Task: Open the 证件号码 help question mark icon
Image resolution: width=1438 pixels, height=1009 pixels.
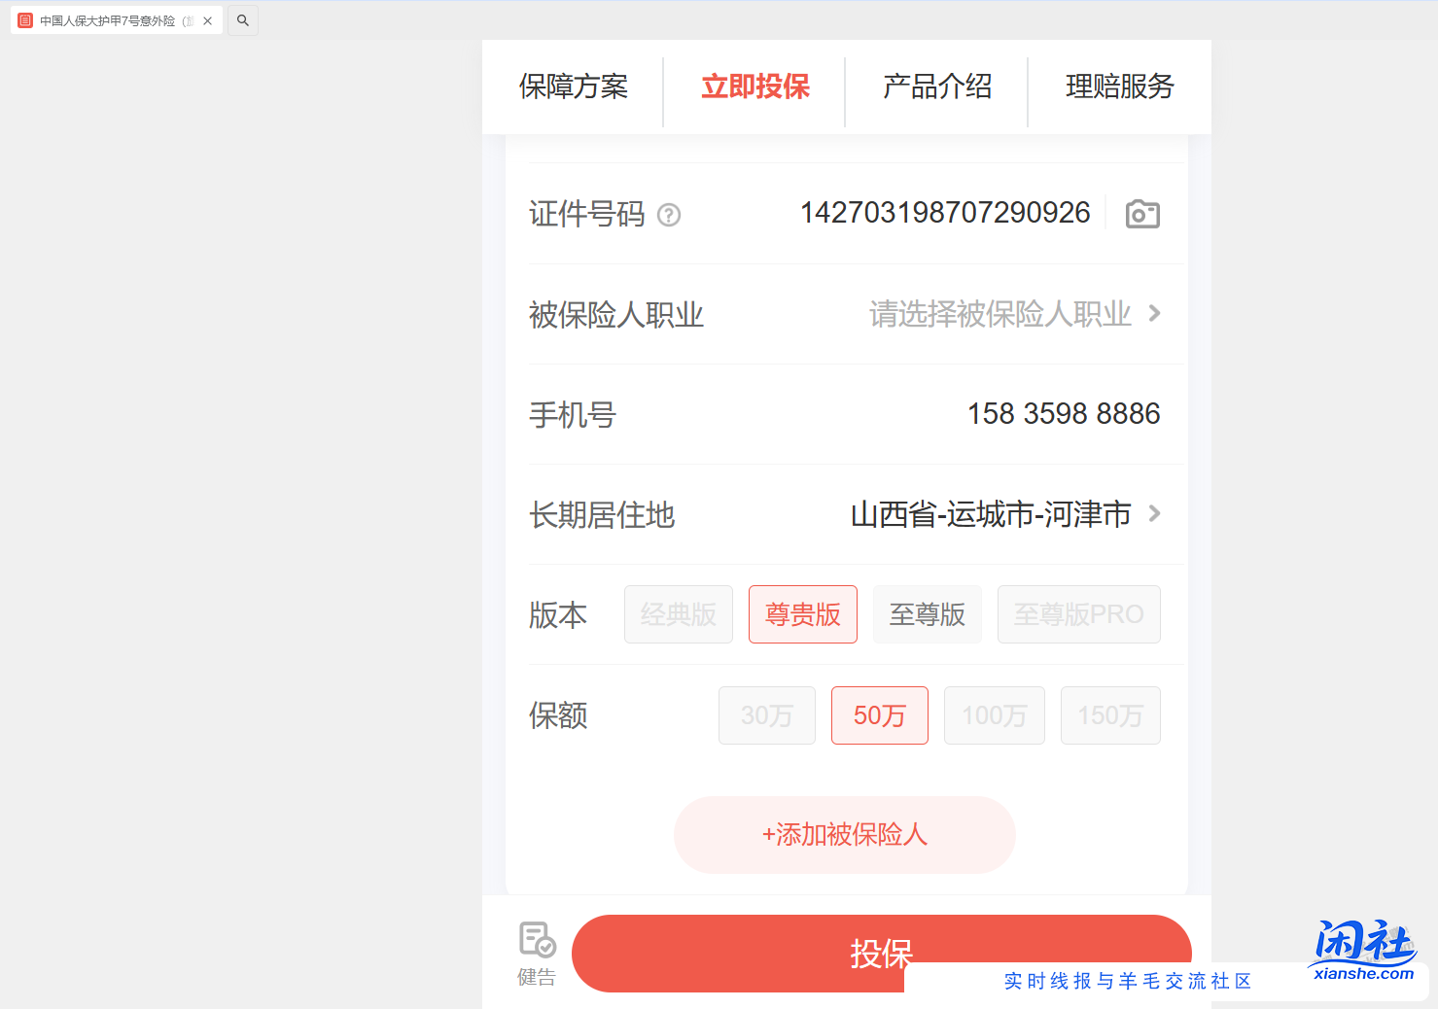Action: (669, 215)
